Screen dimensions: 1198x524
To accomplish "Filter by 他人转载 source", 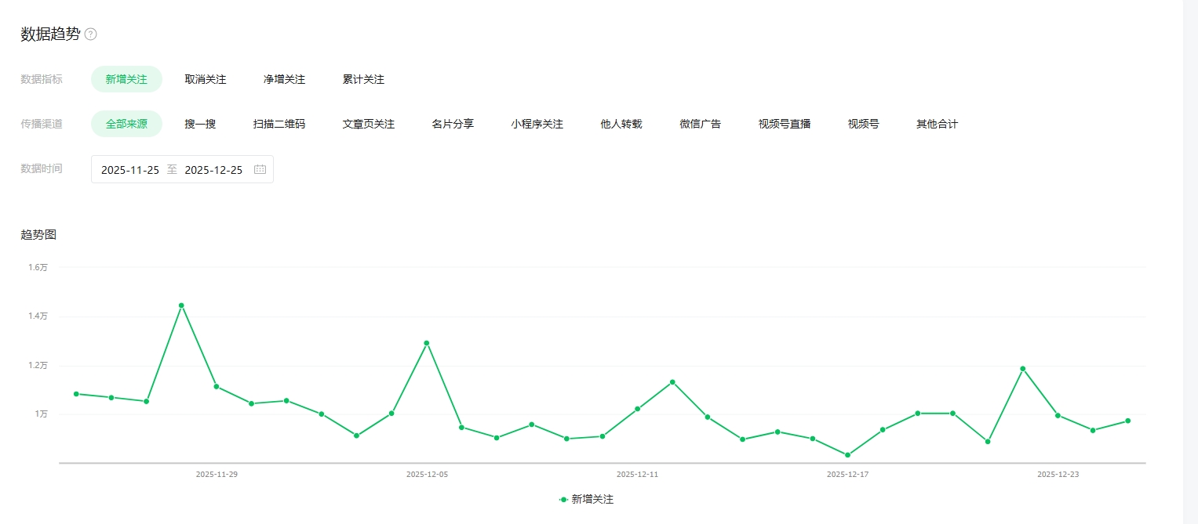I will [x=621, y=124].
